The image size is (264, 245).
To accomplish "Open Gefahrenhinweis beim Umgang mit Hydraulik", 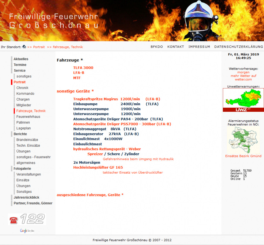I will (x=138, y=159).
